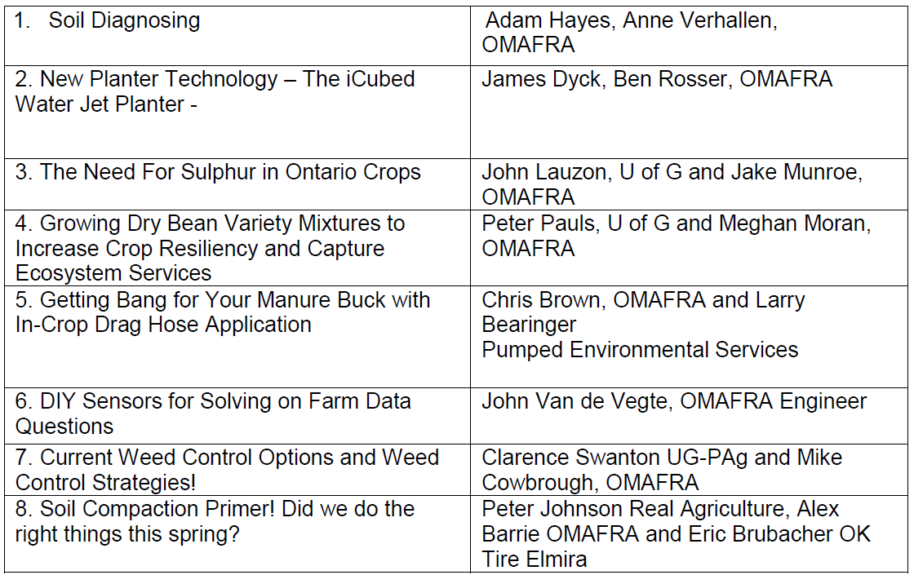
Task: Click the Getting Bang for Your Manure Buck title
Action: [222, 299]
